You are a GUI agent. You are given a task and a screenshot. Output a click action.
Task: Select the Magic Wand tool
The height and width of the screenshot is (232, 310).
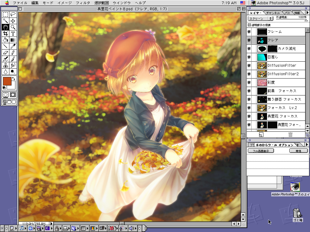(x=5, y=21)
